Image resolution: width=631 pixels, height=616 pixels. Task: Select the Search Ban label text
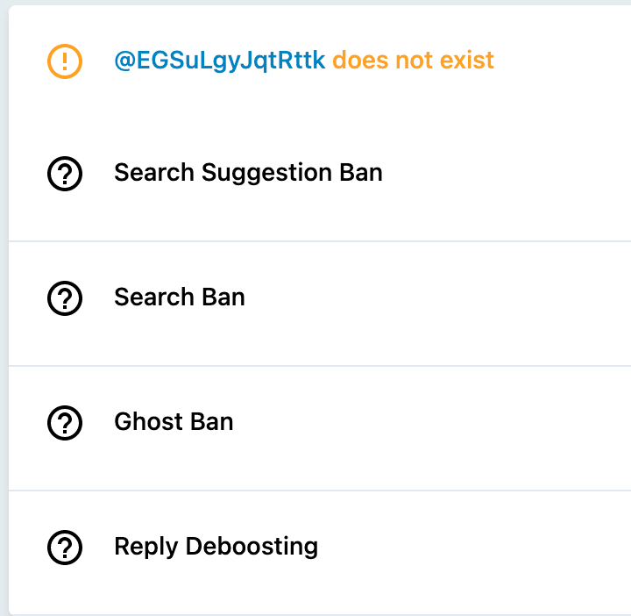click(x=180, y=297)
